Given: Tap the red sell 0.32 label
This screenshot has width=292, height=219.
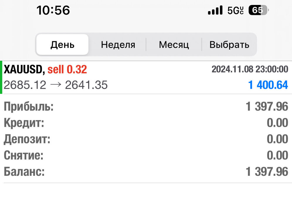Looking at the screenshot, I should 67,69.
